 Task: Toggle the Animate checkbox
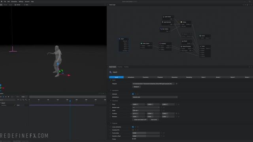click(133, 94)
